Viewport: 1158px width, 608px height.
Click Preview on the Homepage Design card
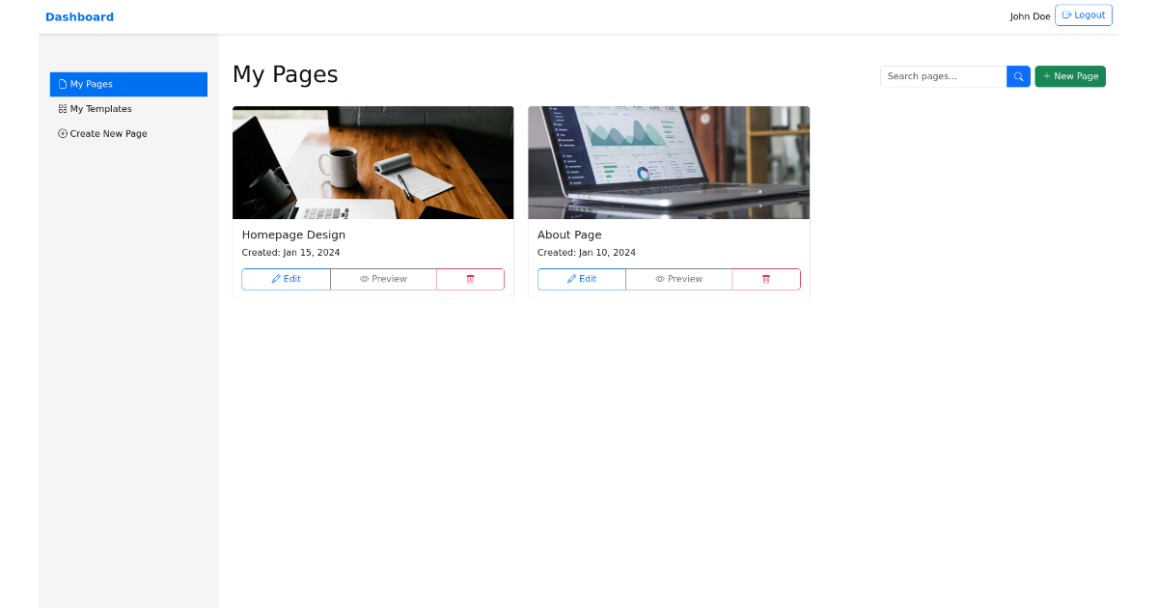point(383,278)
